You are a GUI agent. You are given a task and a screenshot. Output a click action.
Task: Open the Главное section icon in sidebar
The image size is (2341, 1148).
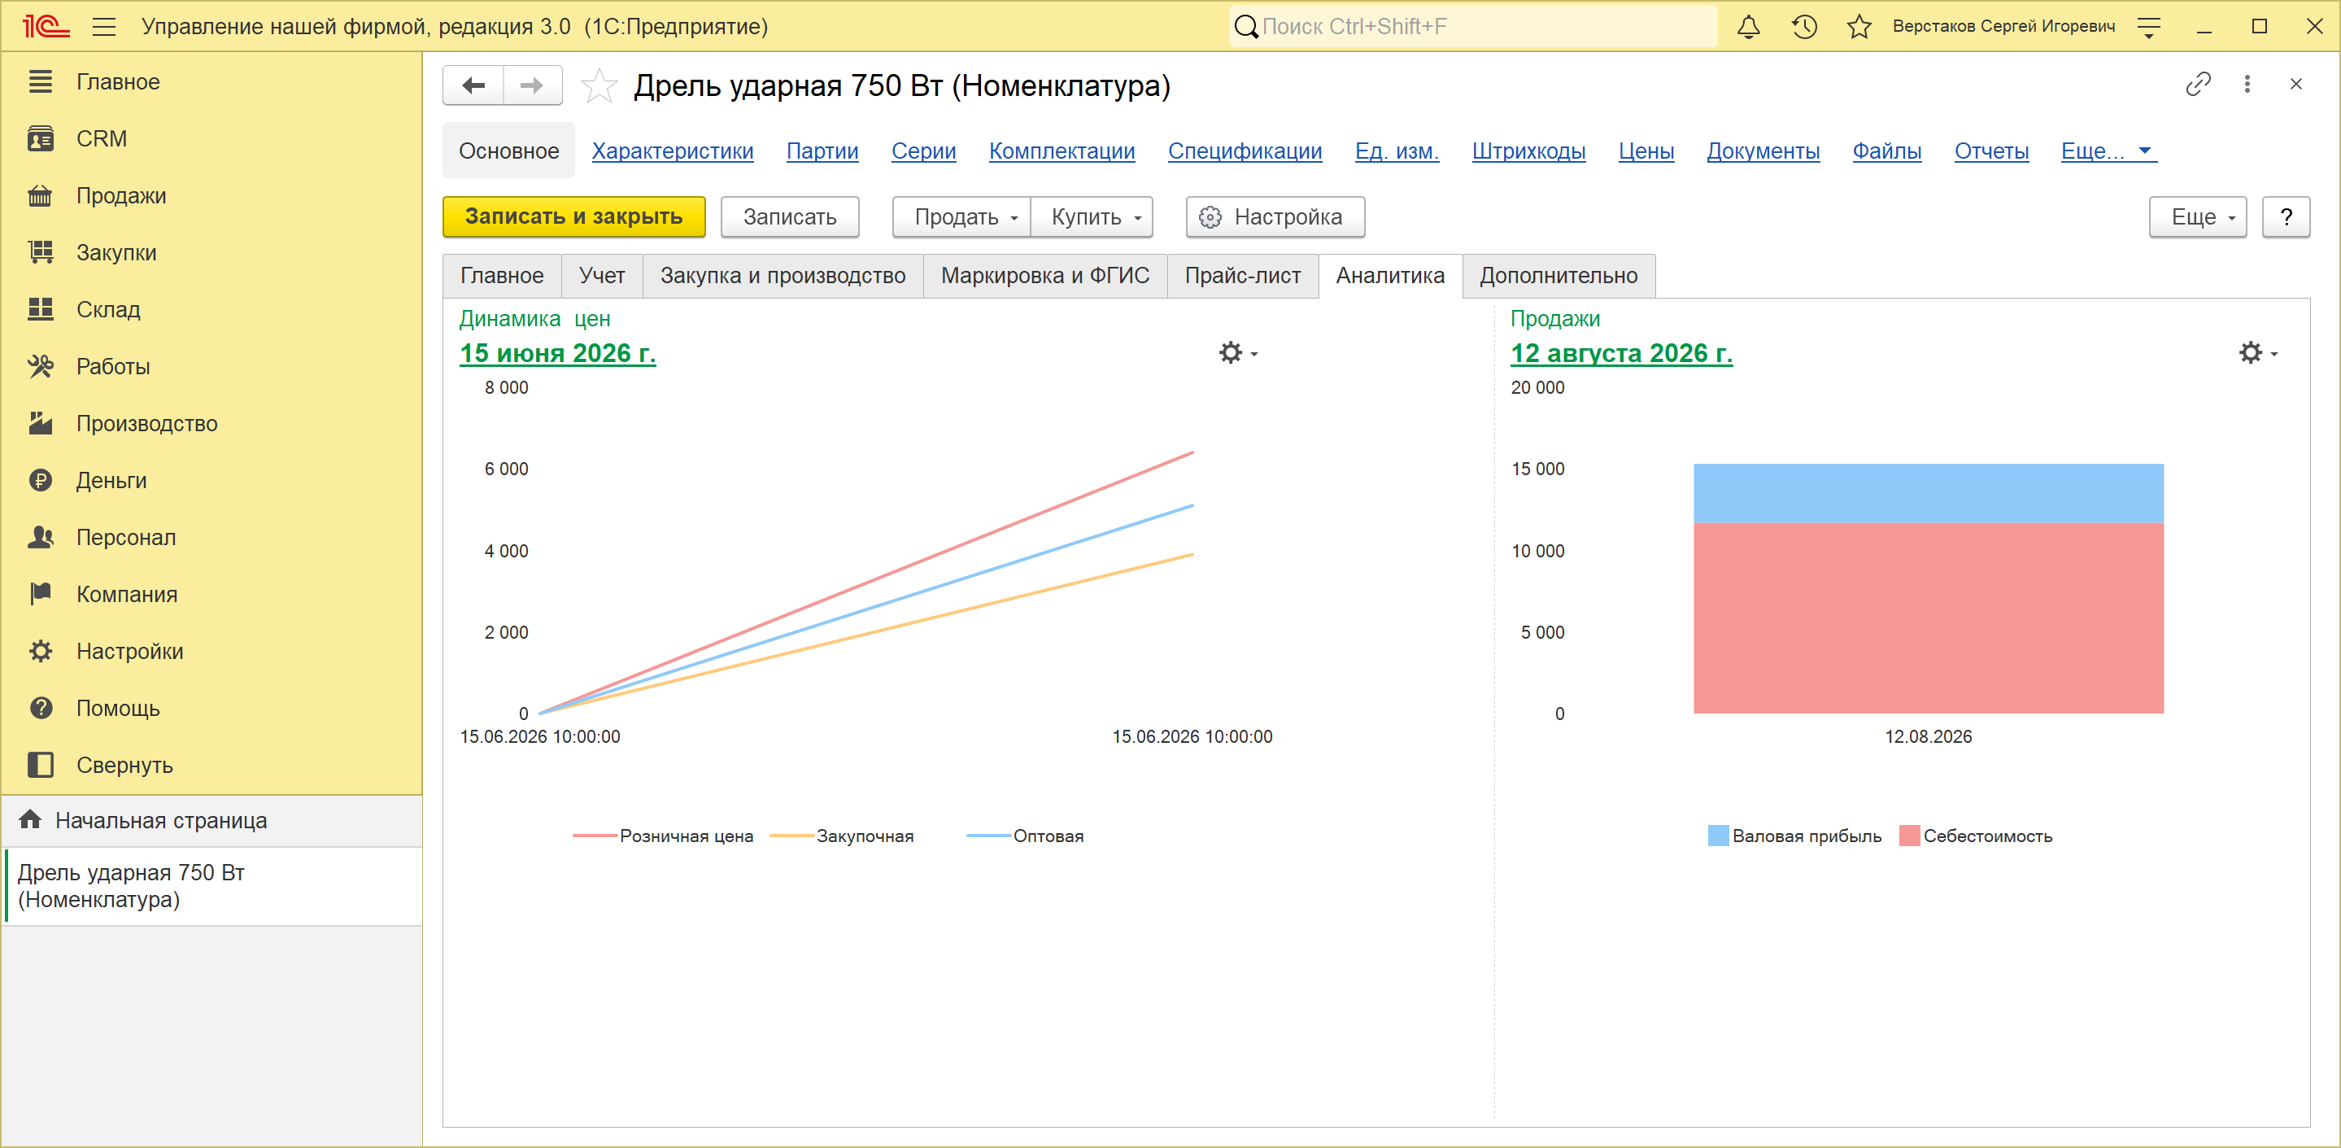(x=40, y=82)
